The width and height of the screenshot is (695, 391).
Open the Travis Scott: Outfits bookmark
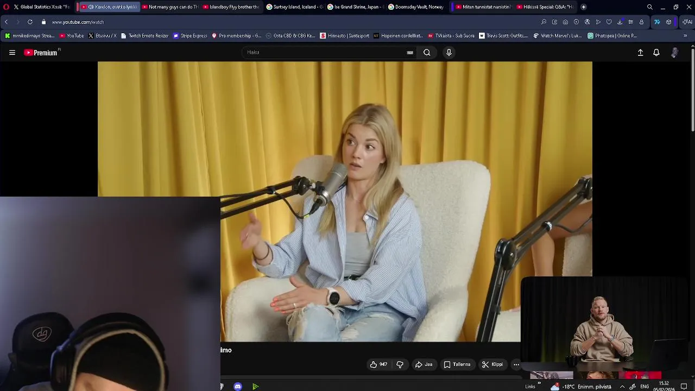tap(504, 36)
